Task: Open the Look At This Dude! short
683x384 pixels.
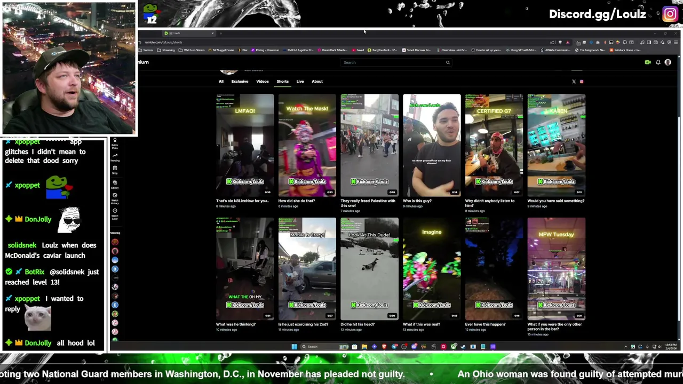Action: point(369,268)
